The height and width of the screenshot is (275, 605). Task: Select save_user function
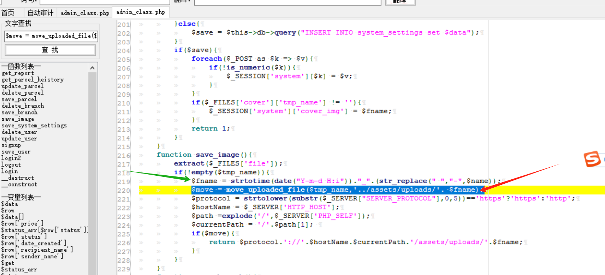(x=16, y=152)
